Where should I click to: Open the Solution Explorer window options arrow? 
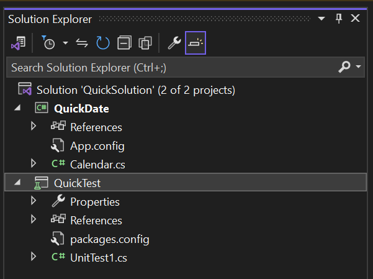tap(321, 19)
